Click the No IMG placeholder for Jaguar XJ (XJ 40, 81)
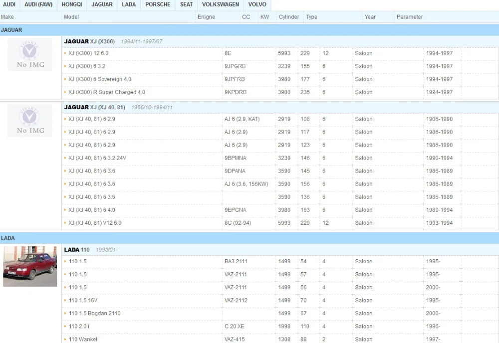The width and height of the screenshot is (499, 343). [30, 121]
